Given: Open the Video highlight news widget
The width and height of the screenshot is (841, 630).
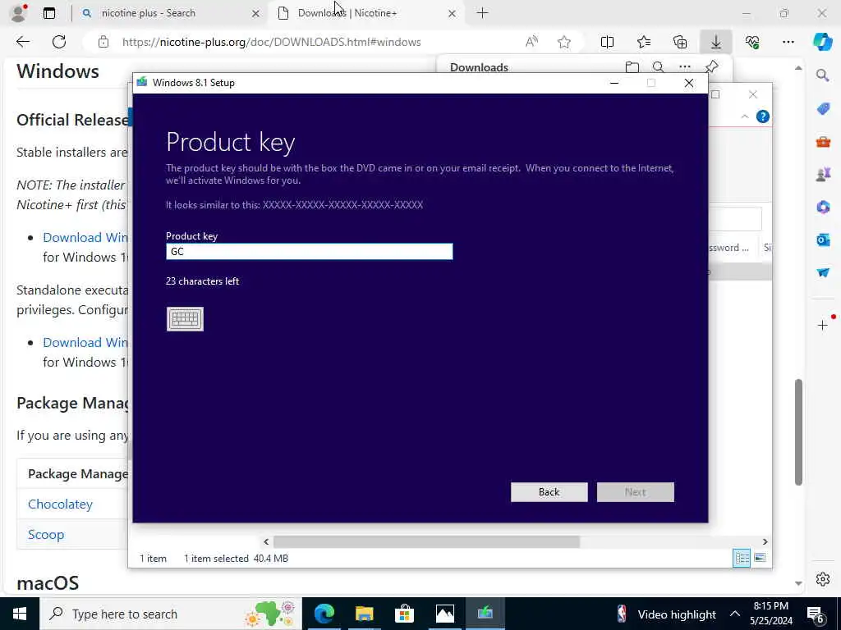Looking at the screenshot, I should [x=665, y=614].
